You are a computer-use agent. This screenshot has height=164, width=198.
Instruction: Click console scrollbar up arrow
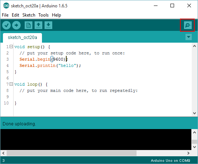(x=194, y=132)
